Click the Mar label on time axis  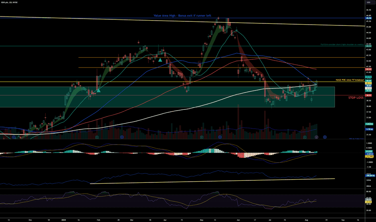coord(132,220)
